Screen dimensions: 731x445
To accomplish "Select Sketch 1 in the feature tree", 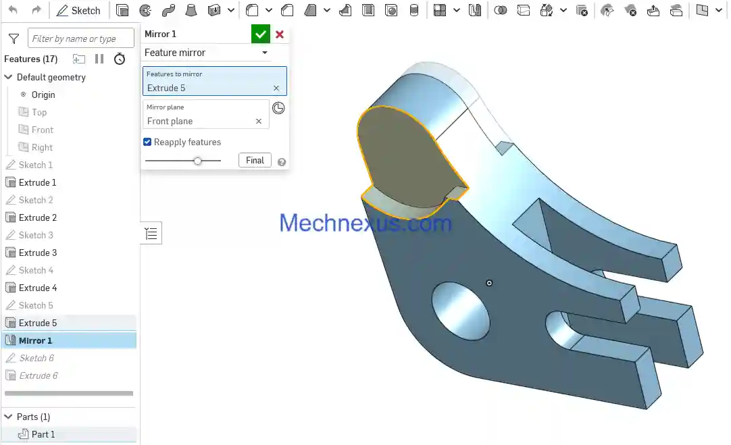I will 35,165.
